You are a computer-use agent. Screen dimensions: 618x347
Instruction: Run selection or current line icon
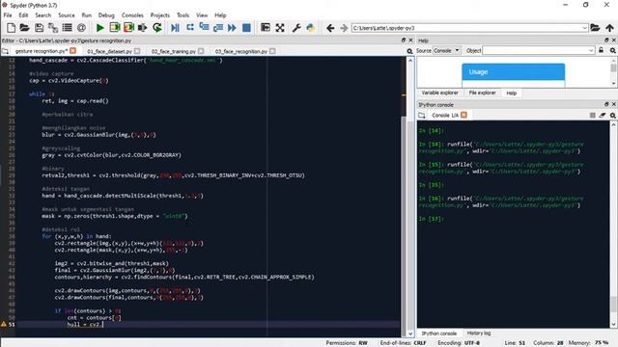(143, 28)
